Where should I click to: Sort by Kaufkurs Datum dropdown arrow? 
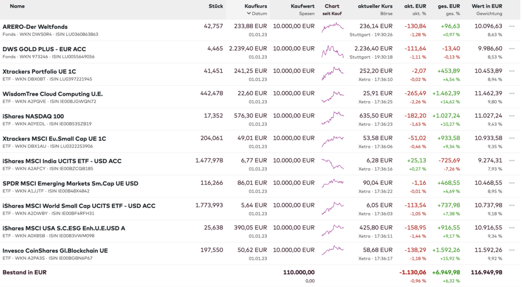(249, 14)
